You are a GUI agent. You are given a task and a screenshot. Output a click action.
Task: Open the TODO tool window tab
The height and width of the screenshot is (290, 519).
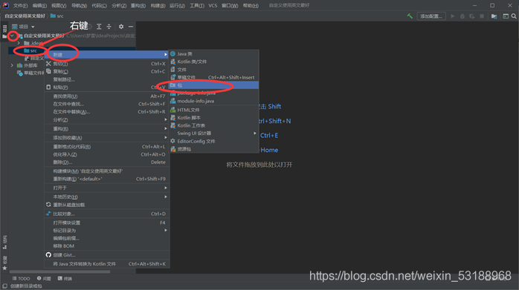click(x=21, y=279)
